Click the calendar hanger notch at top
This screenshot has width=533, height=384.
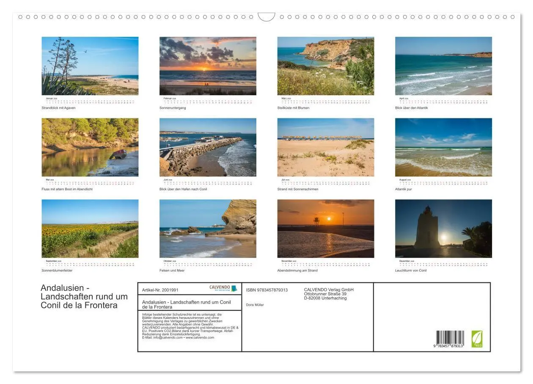pos(266,17)
